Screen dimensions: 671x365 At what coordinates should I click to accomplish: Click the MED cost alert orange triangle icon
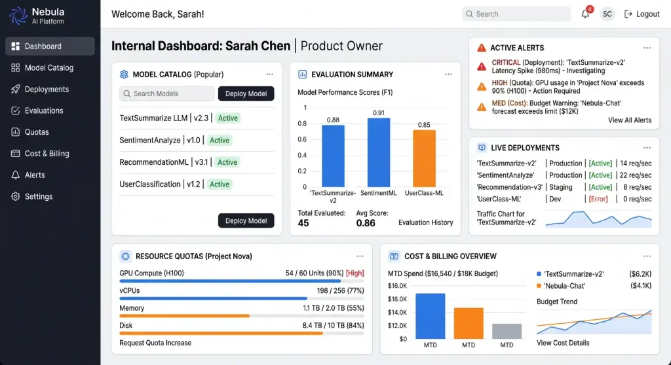click(x=482, y=107)
